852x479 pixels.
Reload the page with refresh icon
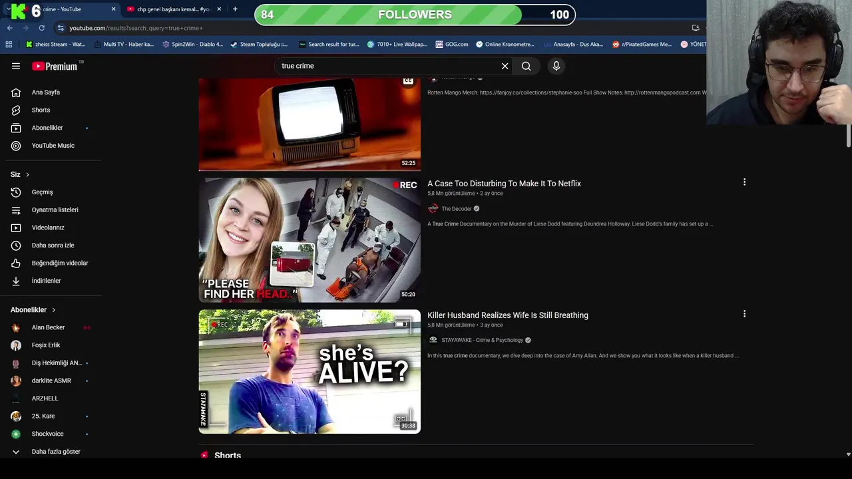click(41, 28)
